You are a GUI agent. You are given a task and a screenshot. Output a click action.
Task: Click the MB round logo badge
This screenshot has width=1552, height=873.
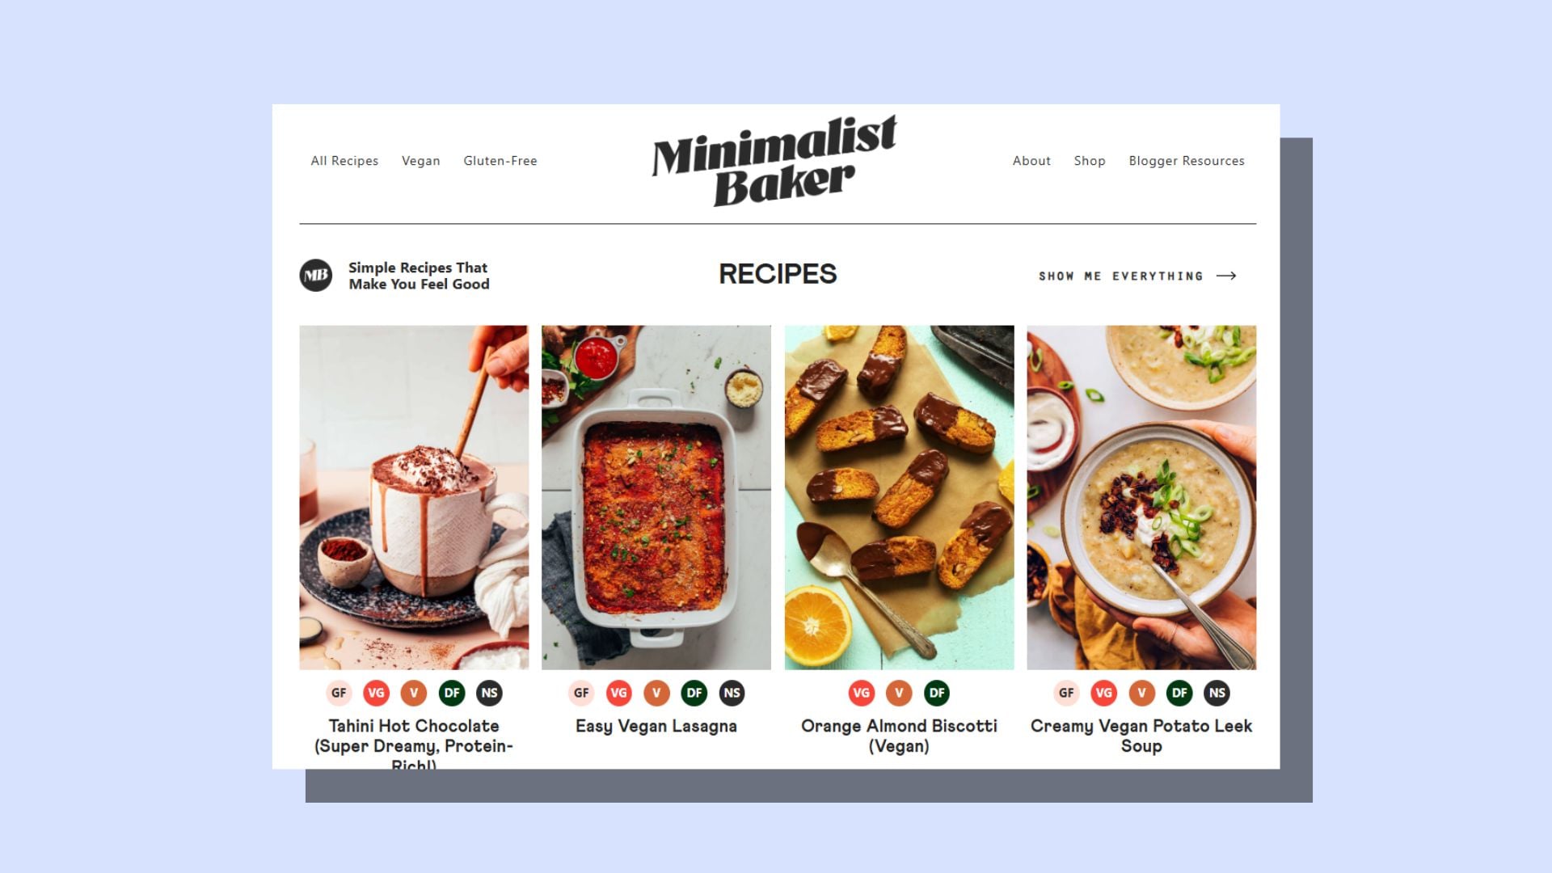point(315,276)
